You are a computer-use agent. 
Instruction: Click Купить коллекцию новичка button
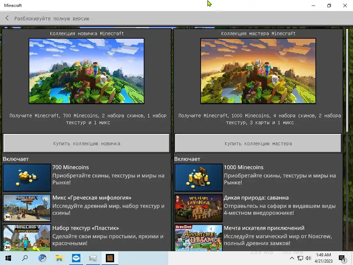coord(87,143)
